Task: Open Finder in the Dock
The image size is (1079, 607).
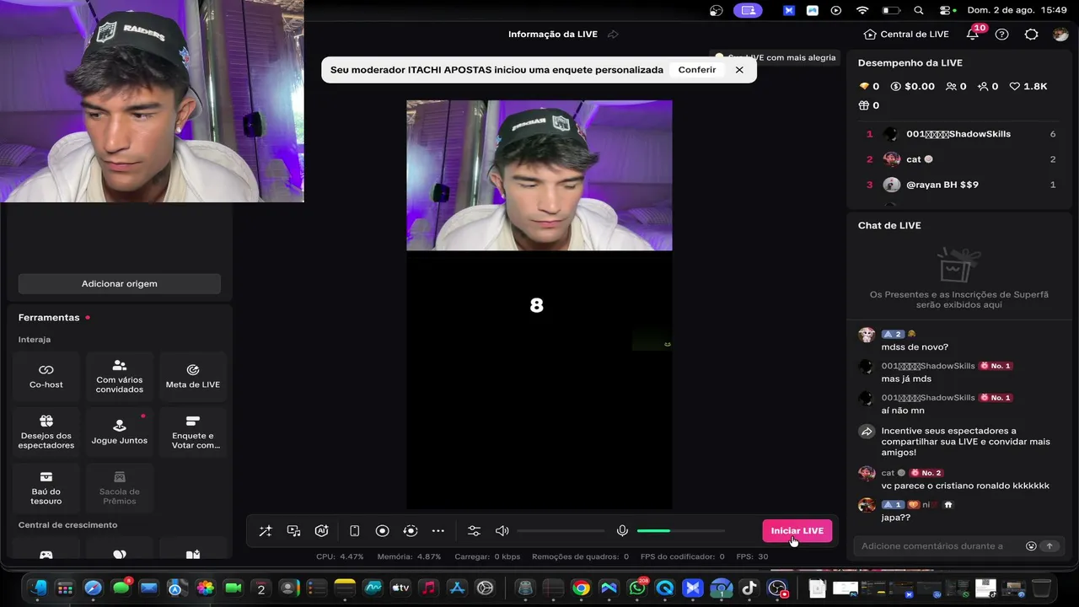Action: coord(38,588)
